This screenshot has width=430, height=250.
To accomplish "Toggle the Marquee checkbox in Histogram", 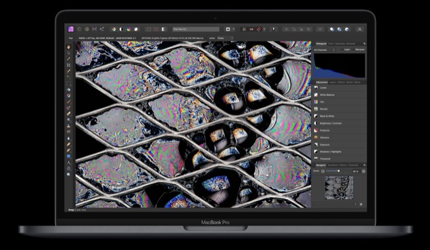I will click(353, 50).
